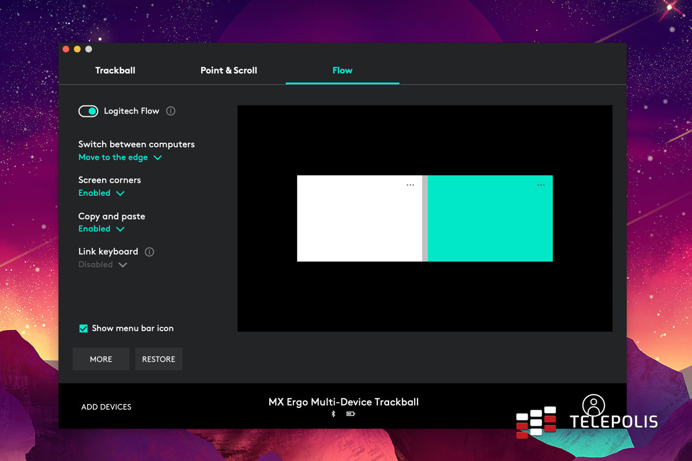
Task: Click the battery level indicator icon
Action: 351,414
